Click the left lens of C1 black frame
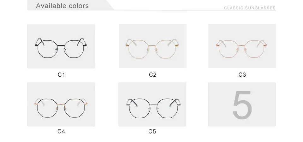The width and height of the screenshot is (303, 142). [x=48, y=49]
